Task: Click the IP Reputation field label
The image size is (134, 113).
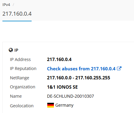Action: point(23,69)
